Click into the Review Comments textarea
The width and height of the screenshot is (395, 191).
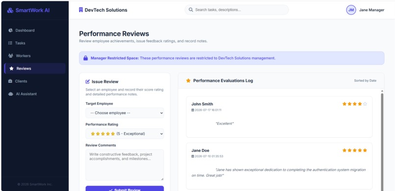(x=124, y=165)
